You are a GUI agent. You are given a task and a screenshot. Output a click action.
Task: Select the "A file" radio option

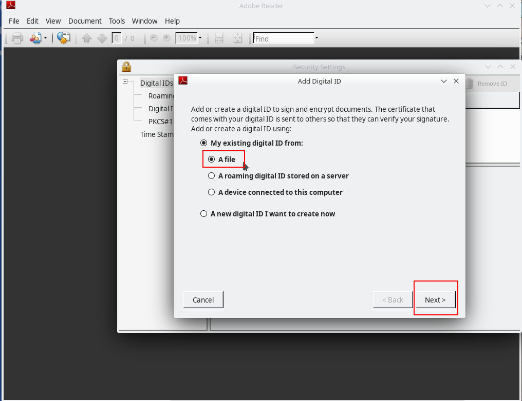211,159
